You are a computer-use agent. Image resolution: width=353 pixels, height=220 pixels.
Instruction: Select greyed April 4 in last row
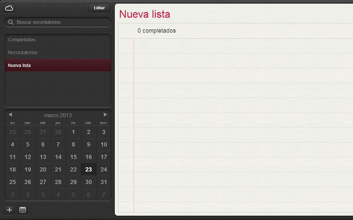[58, 194]
